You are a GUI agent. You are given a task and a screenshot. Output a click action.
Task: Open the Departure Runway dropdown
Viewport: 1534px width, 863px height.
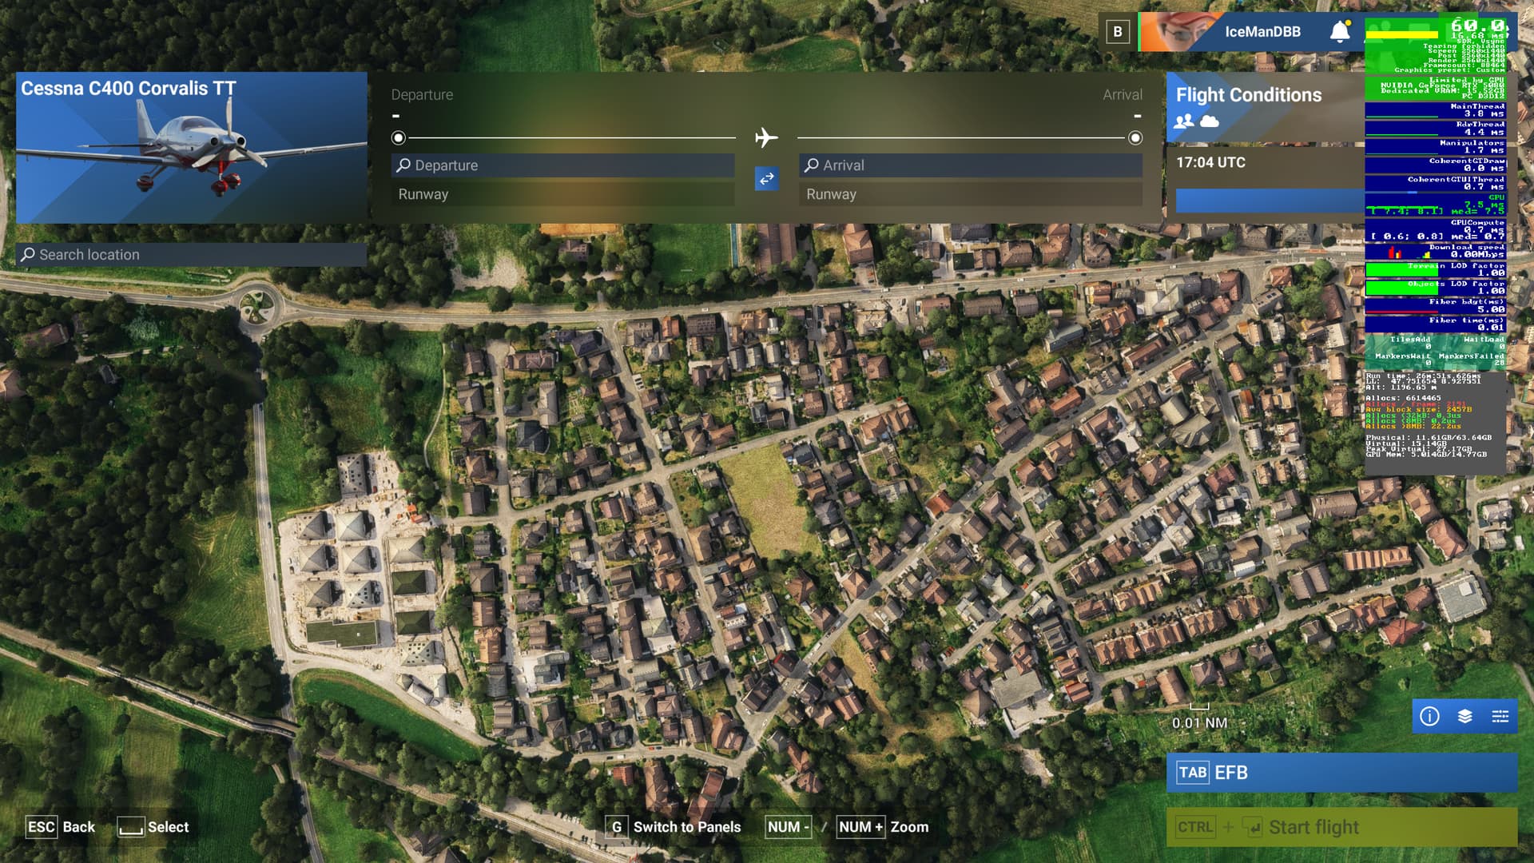click(562, 194)
